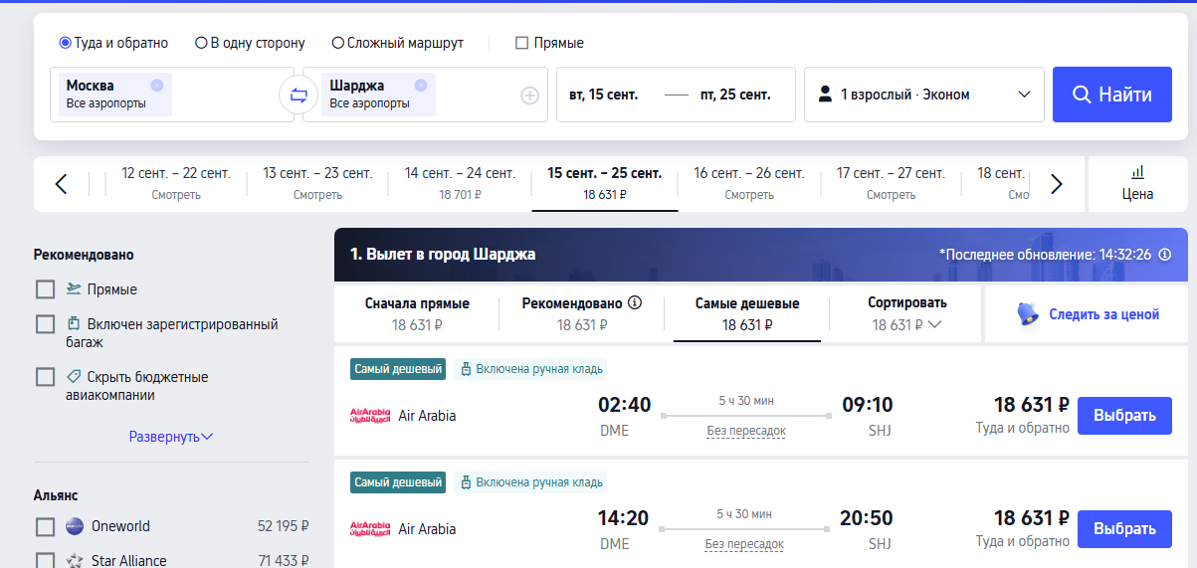Enable the Прямые checkbox in search form
1197x568 pixels.
(x=521, y=43)
